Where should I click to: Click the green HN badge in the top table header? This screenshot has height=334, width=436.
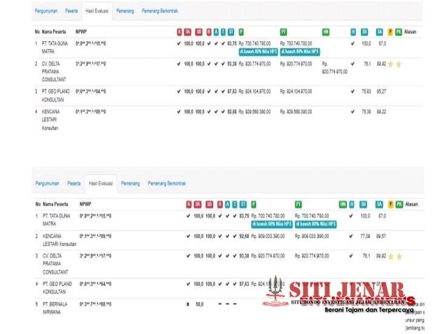(x=326, y=31)
